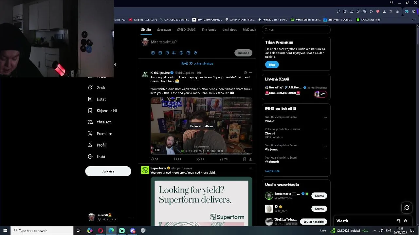The height and width of the screenshot is (235, 419).
Task: Click Näytä 35 uutta julkaisua
Action: (x=197, y=63)
